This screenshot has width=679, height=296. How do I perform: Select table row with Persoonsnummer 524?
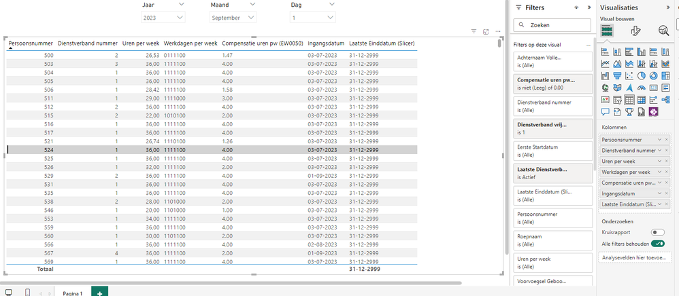pos(212,150)
